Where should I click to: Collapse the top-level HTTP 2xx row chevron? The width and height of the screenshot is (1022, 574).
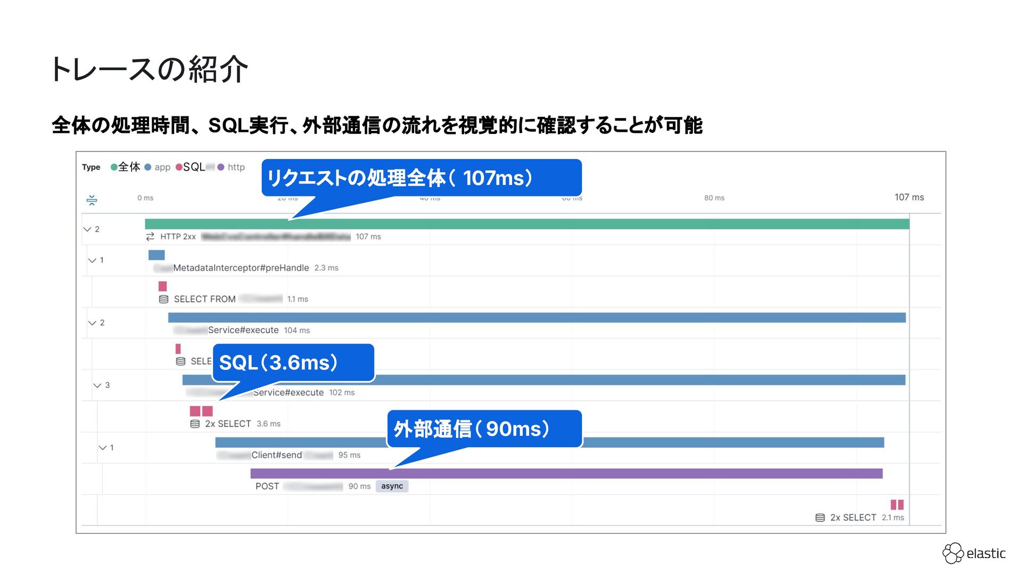tap(87, 229)
